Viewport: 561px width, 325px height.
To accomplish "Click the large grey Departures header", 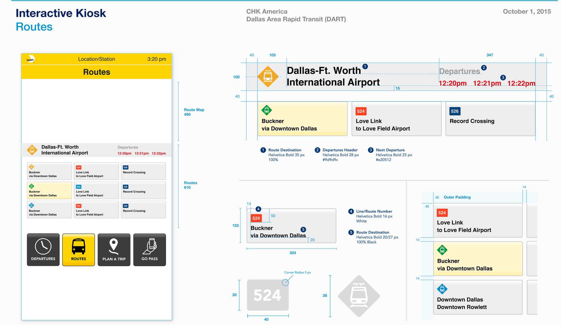I will coord(459,71).
